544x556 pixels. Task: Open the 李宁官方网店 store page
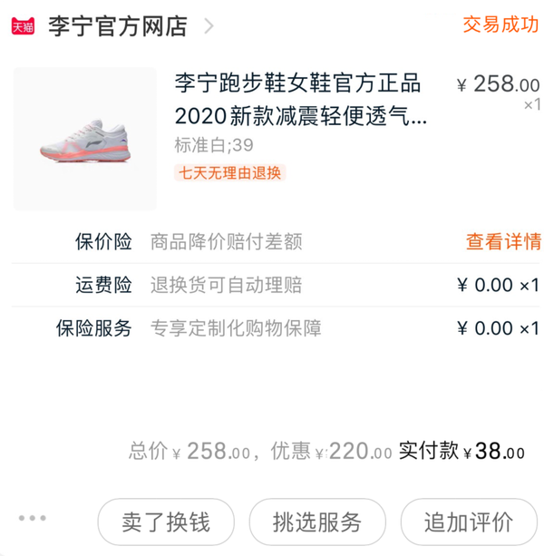coord(117,25)
